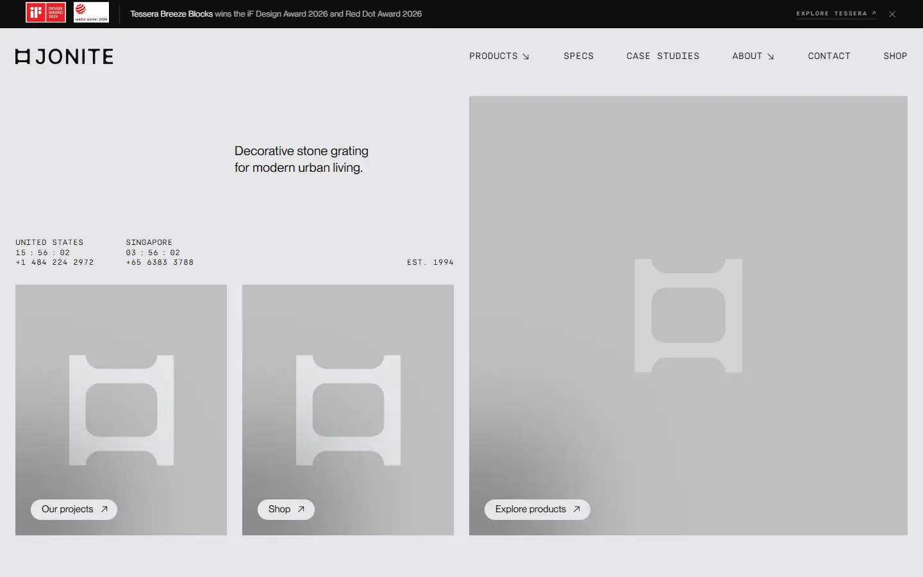Image resolution: width=923 pixels, height=577 pixels.
Task: Click the Red Dot winner 2026 badge
Action: pyautogui.click(x=91, y=13)
